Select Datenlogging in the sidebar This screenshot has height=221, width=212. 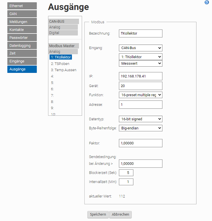point(22,46)
